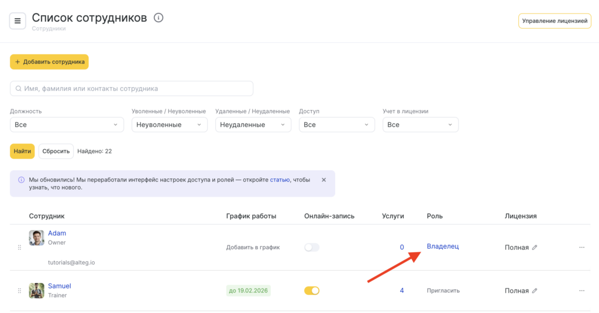Open the three-dot menu for Samuel
Image resolution: width=599 pixels, height=313 pixels.
581,291
